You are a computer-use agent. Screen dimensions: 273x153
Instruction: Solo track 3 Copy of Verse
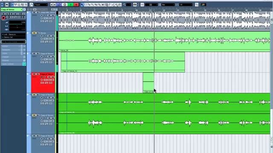(x=38, y=54)
